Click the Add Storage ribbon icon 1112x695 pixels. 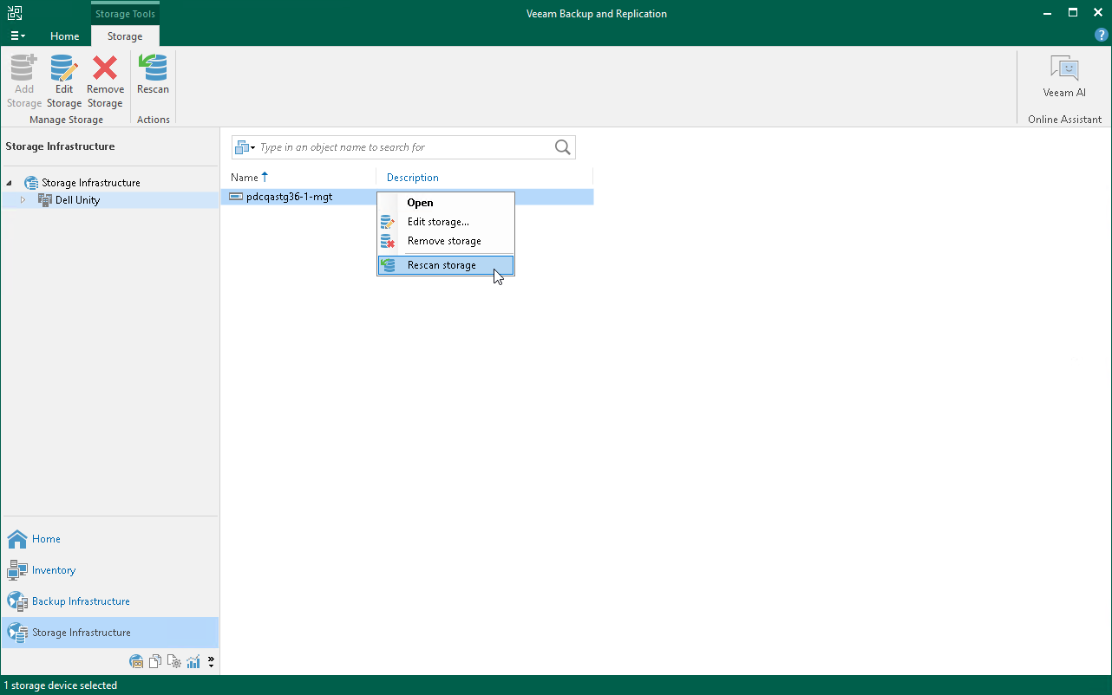[24, 68]
